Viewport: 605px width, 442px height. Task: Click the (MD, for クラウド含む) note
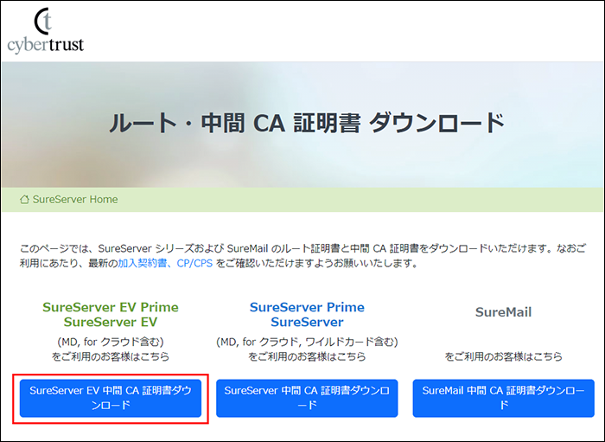111,341
